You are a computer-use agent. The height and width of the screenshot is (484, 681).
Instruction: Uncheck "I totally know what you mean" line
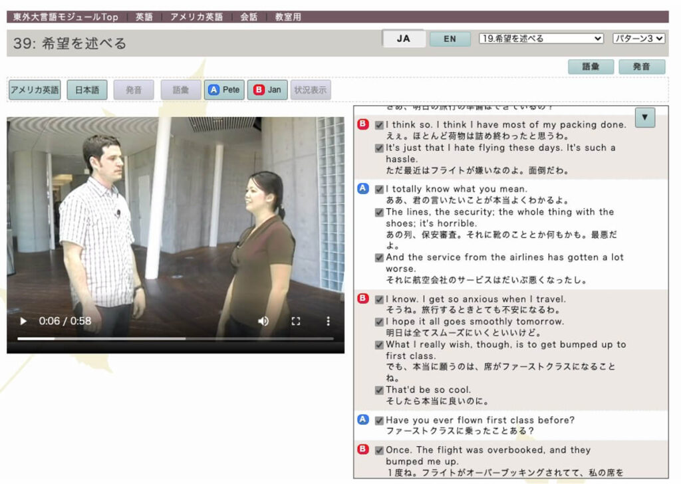pyautogui.click(x=379, y=189)
